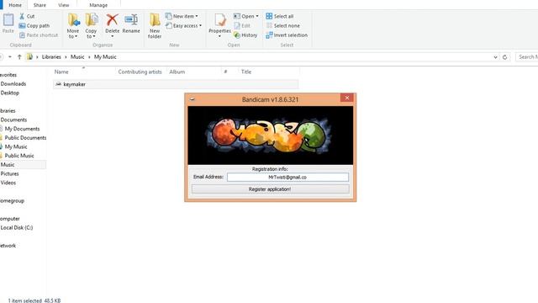Expand the address bar history dropdown

(495, 57)
